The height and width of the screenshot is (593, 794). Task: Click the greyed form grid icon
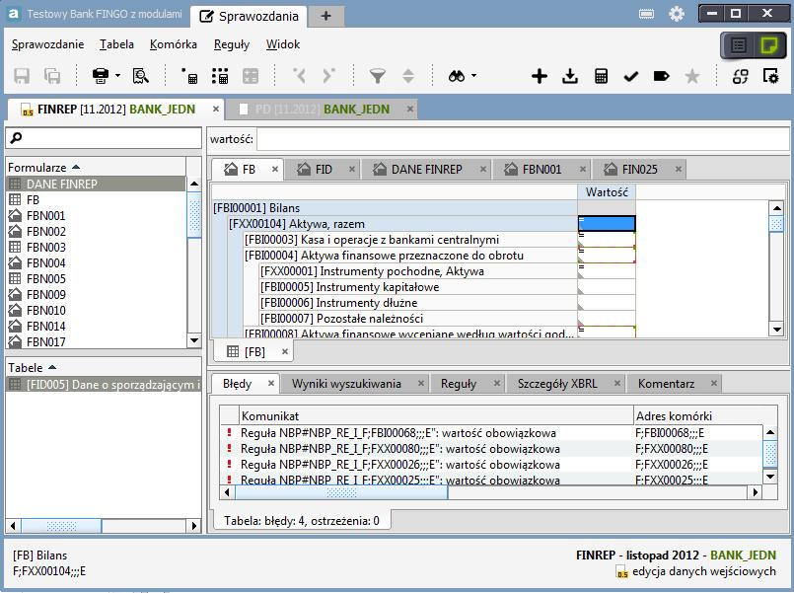pos(251,76)
